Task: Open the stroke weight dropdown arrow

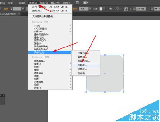Action: [x=23, y=9]
